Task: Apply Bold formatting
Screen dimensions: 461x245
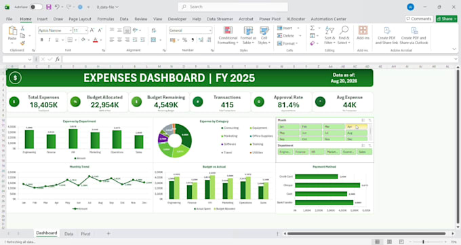Action: [42, 40]
